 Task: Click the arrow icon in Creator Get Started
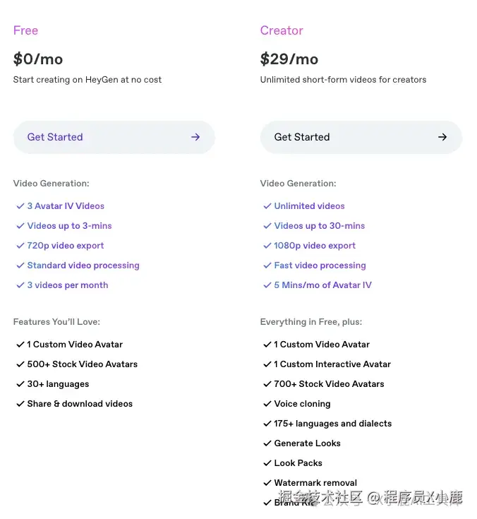point(442,137)
